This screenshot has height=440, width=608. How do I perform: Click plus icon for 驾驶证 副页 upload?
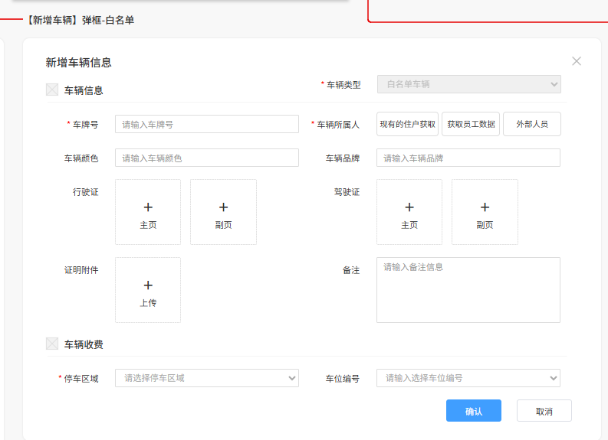(485, 207)
